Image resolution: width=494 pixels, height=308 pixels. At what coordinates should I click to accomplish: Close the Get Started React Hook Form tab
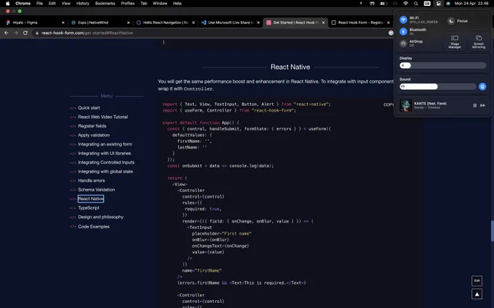[323, 22]
